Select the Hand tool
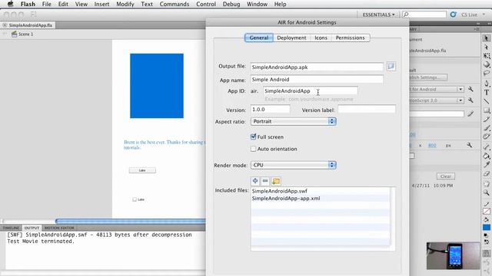The width and height of the screenshot is (492, 276). tap(487, 184)
